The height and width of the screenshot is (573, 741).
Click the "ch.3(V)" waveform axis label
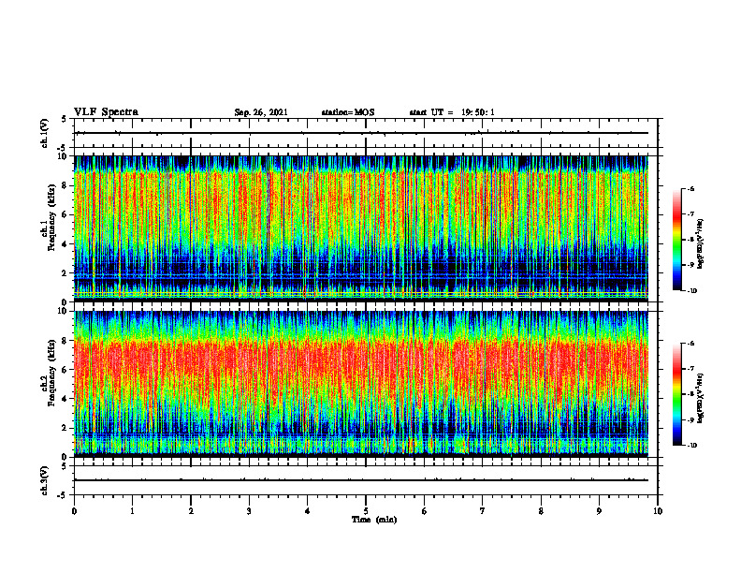[45, 480]
